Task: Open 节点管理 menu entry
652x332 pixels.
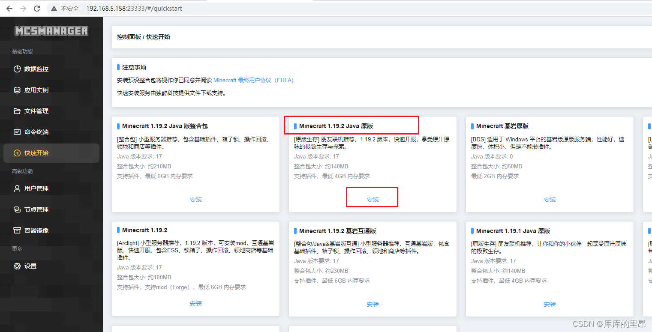Action: tap(51, 209)
